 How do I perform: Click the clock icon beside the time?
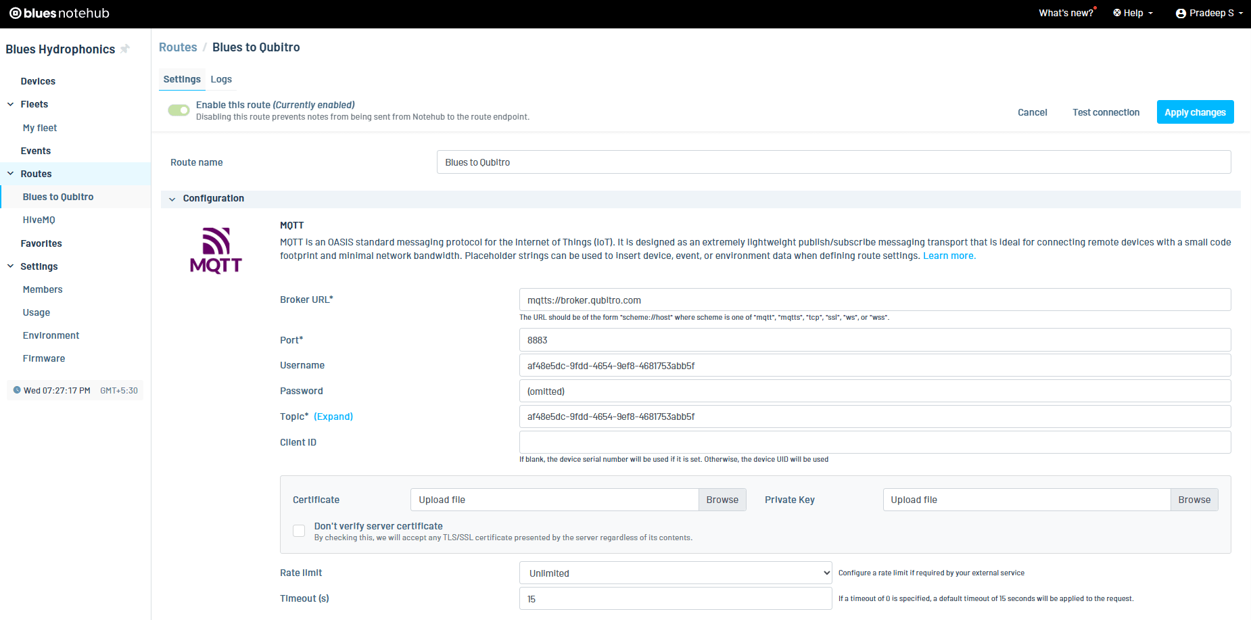click(17, 390)
